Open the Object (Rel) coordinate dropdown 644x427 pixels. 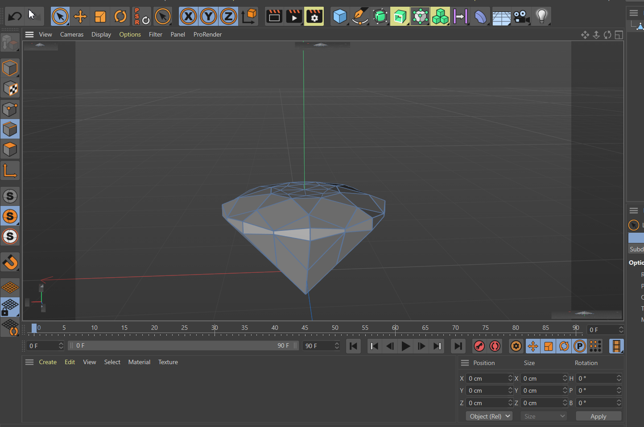click(489, 416)
